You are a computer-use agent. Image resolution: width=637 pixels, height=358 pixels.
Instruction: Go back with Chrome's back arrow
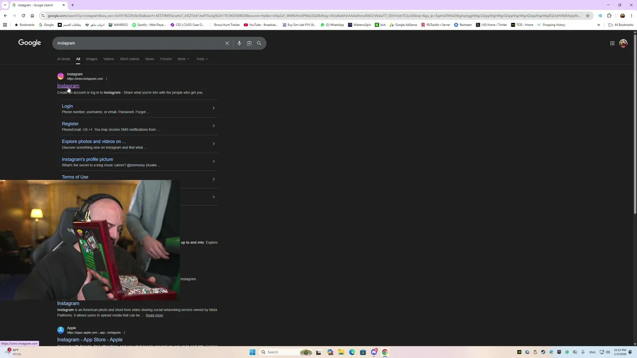(5, 15)
